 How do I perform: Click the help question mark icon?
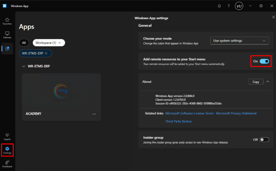point(229,6)
